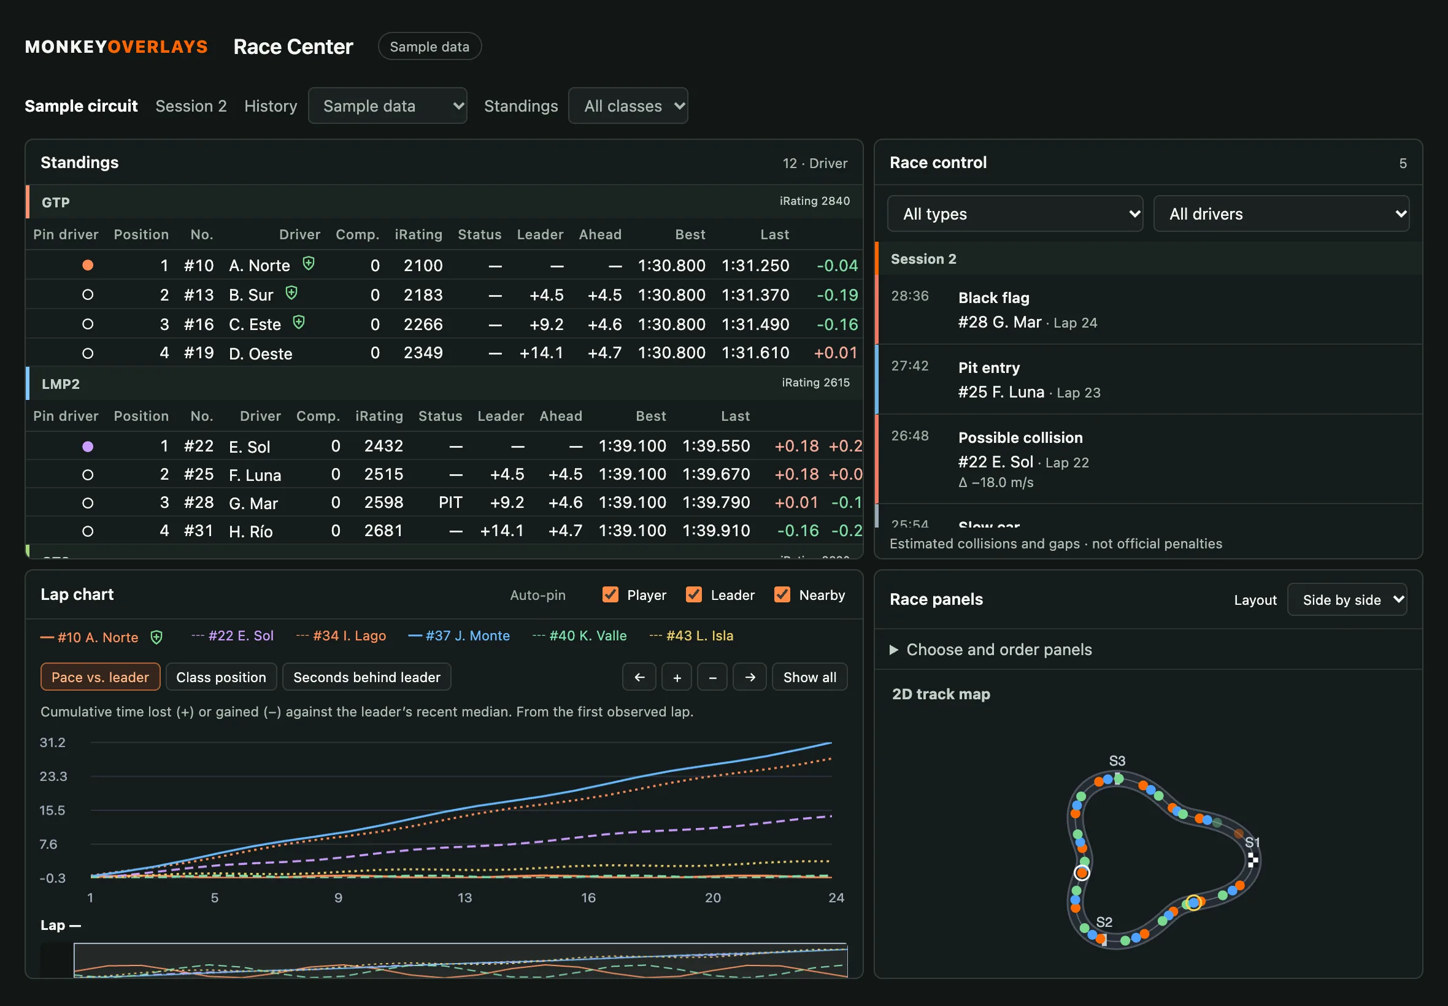Image resolution: width=1448 pixels, height=1006 pixels.
Task: Click #37 J. Monte legend entry
Action: (459, 635)
